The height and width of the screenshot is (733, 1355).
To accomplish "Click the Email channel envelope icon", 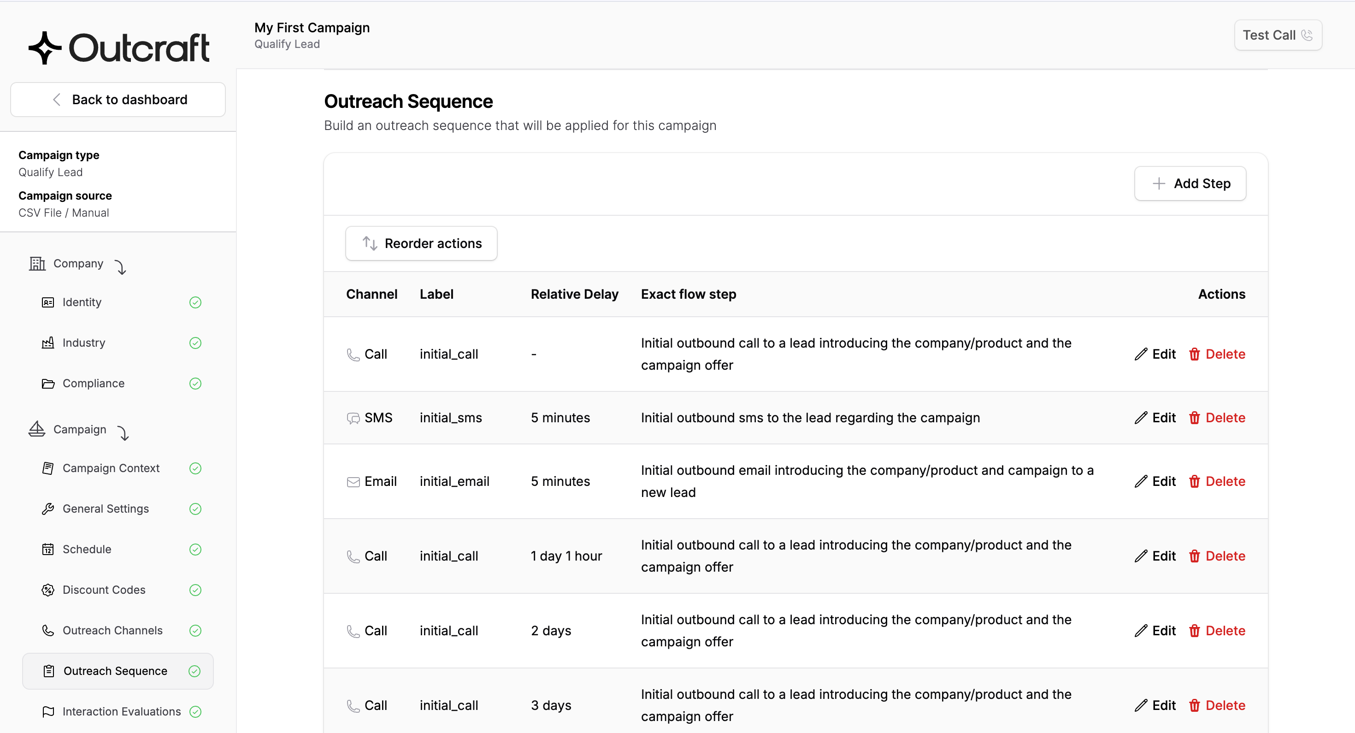I will click(353, 482).
